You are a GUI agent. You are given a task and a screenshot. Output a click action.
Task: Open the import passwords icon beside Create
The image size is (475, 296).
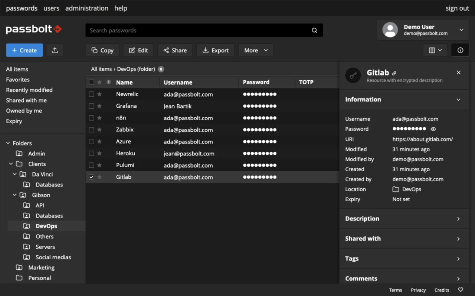coord(55,50)
